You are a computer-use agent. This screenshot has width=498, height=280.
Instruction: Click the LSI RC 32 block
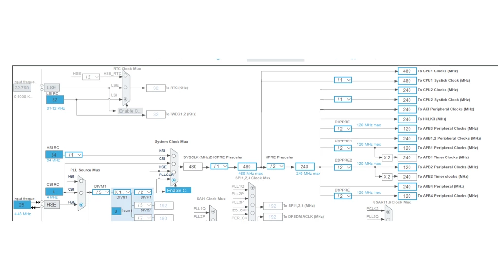tap(55, 100)
